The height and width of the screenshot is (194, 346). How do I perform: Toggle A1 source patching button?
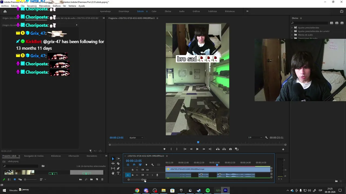click(128, 175)
